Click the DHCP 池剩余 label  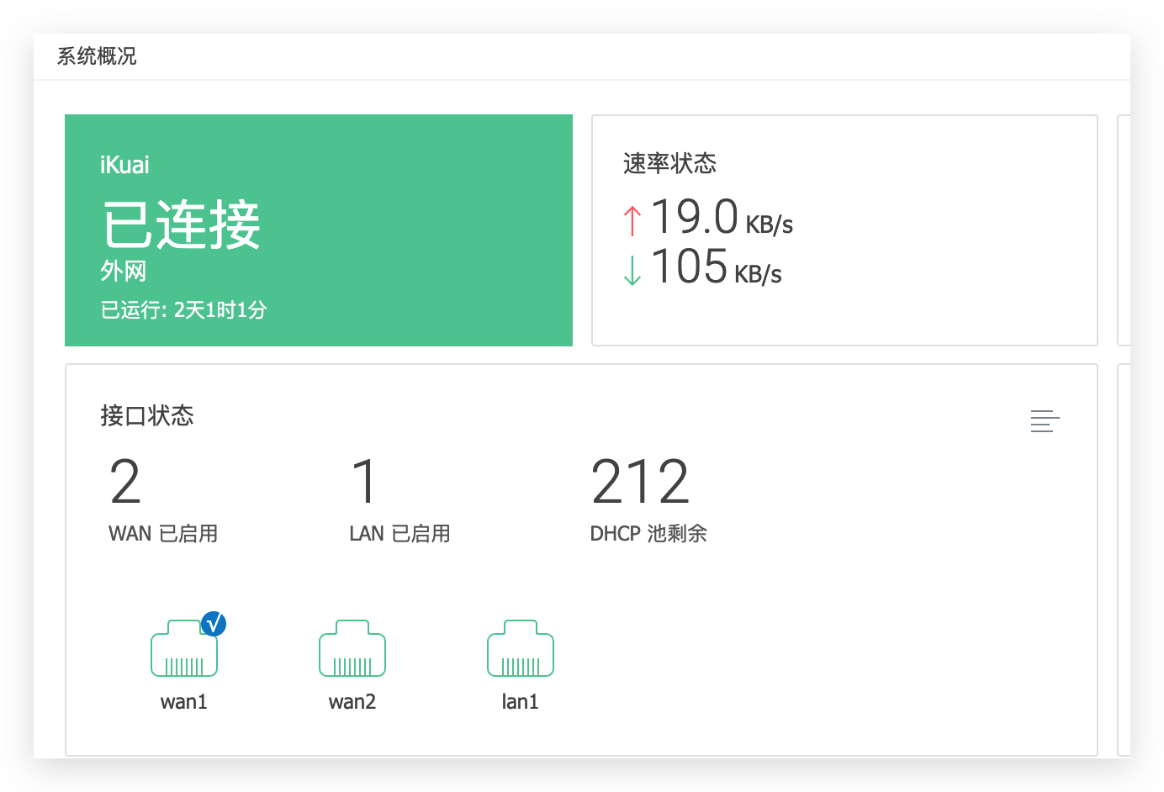[648, 534]
